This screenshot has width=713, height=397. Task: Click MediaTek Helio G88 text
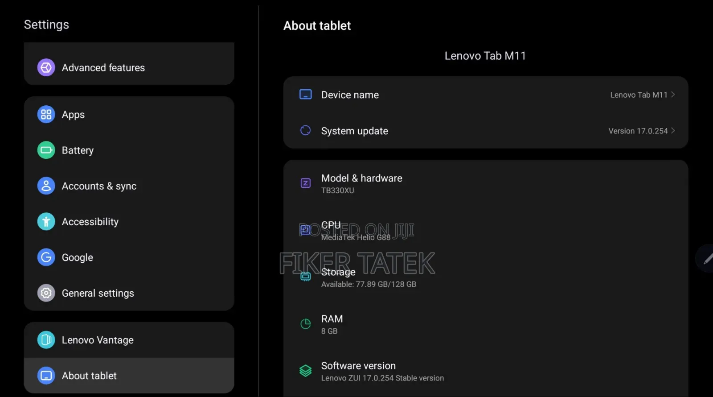[356, 237]
